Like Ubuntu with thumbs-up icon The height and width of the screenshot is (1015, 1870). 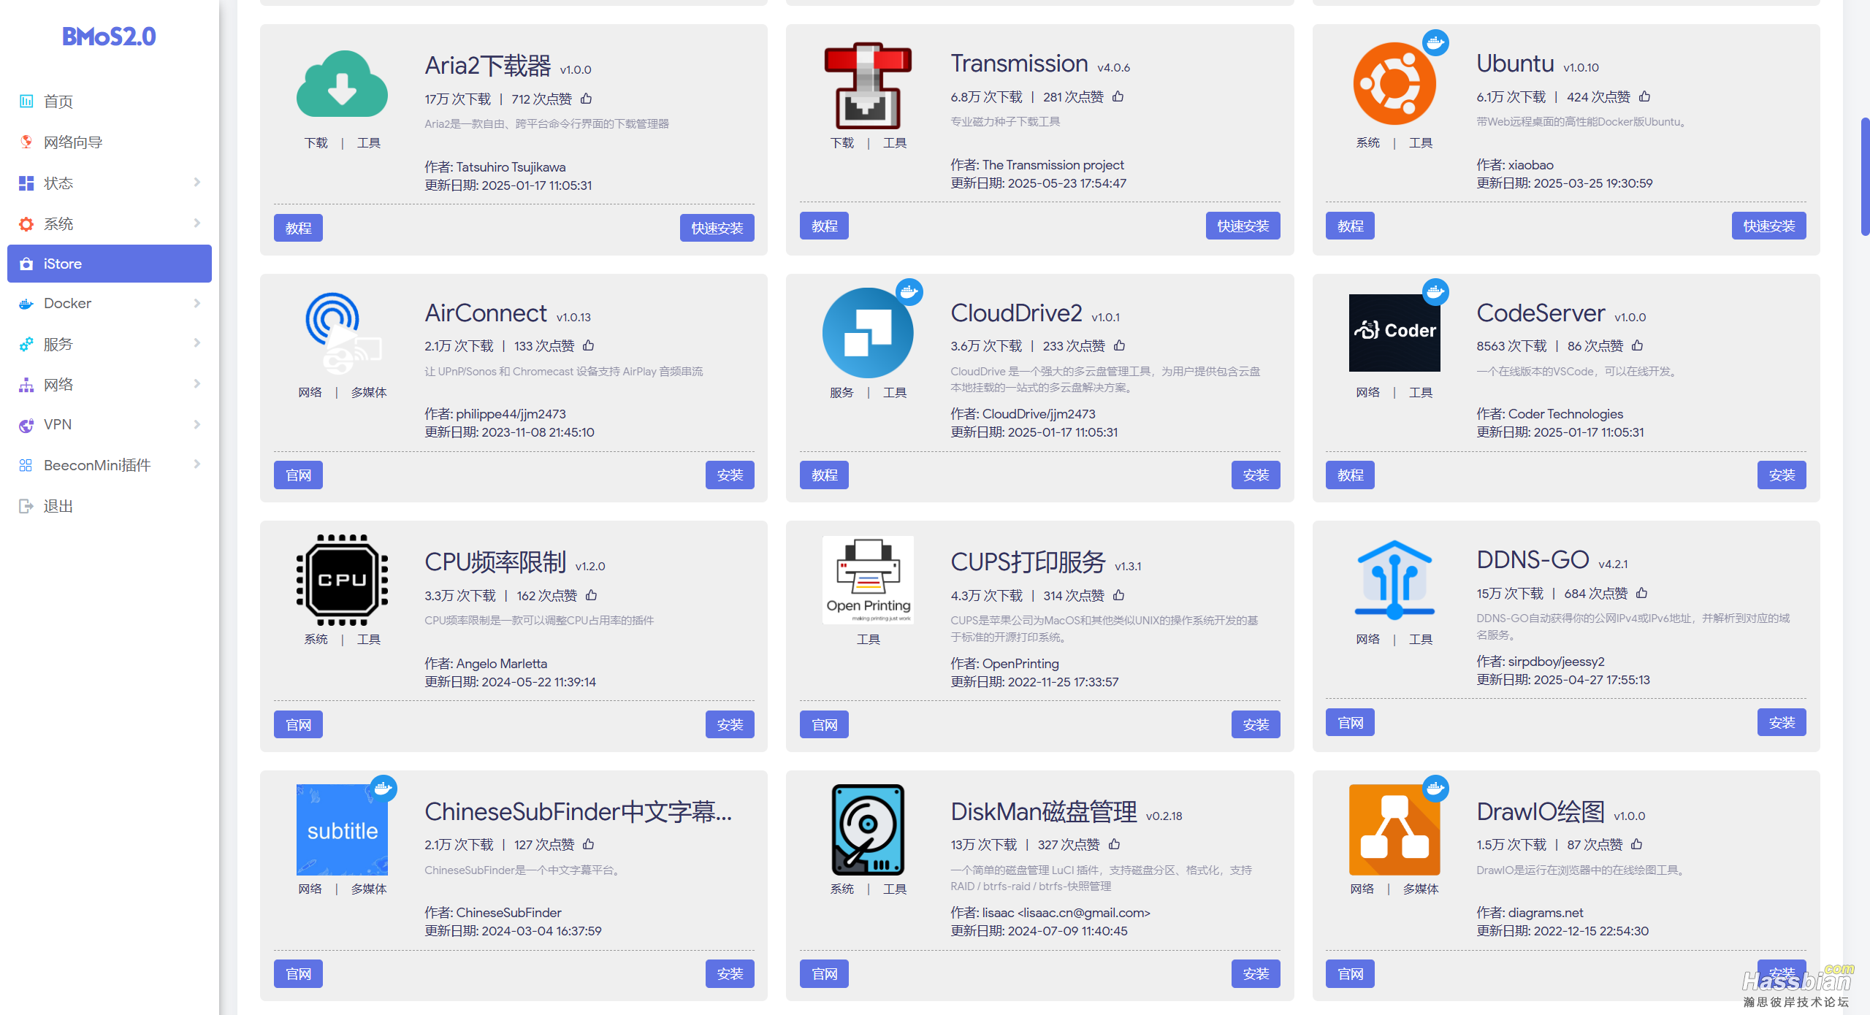click(1644, 96)
